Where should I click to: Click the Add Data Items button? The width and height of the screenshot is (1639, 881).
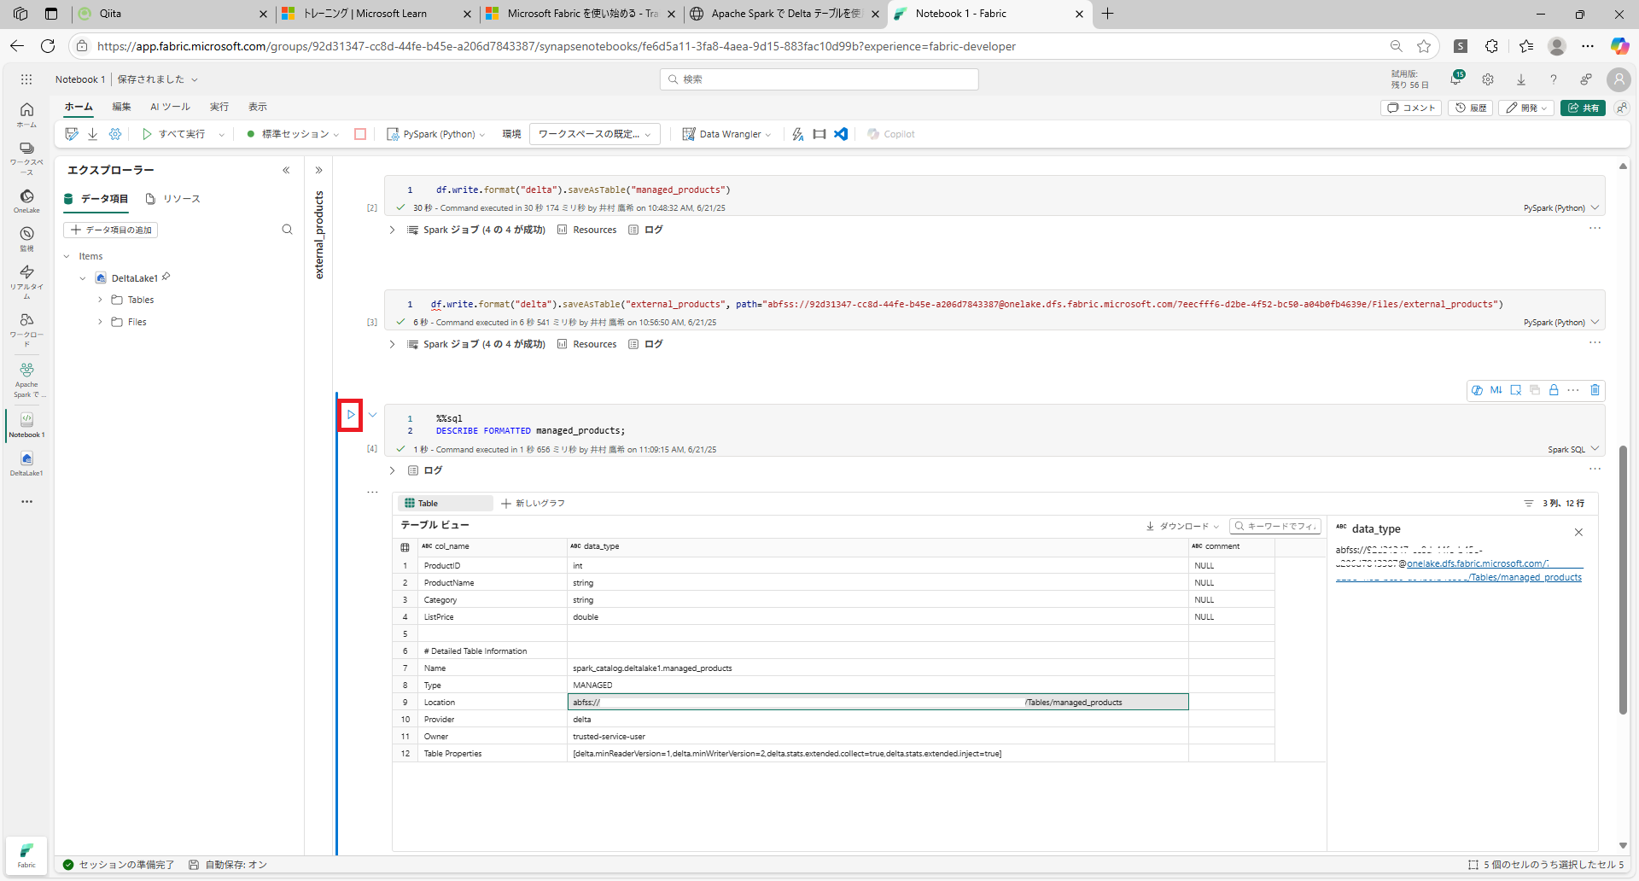pyautogui.click(x=111, y=230)
